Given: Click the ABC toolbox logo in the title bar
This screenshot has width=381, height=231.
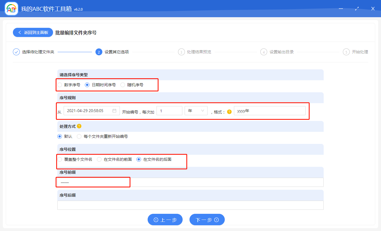Looking at the screenshot, I should coord(11,8).
